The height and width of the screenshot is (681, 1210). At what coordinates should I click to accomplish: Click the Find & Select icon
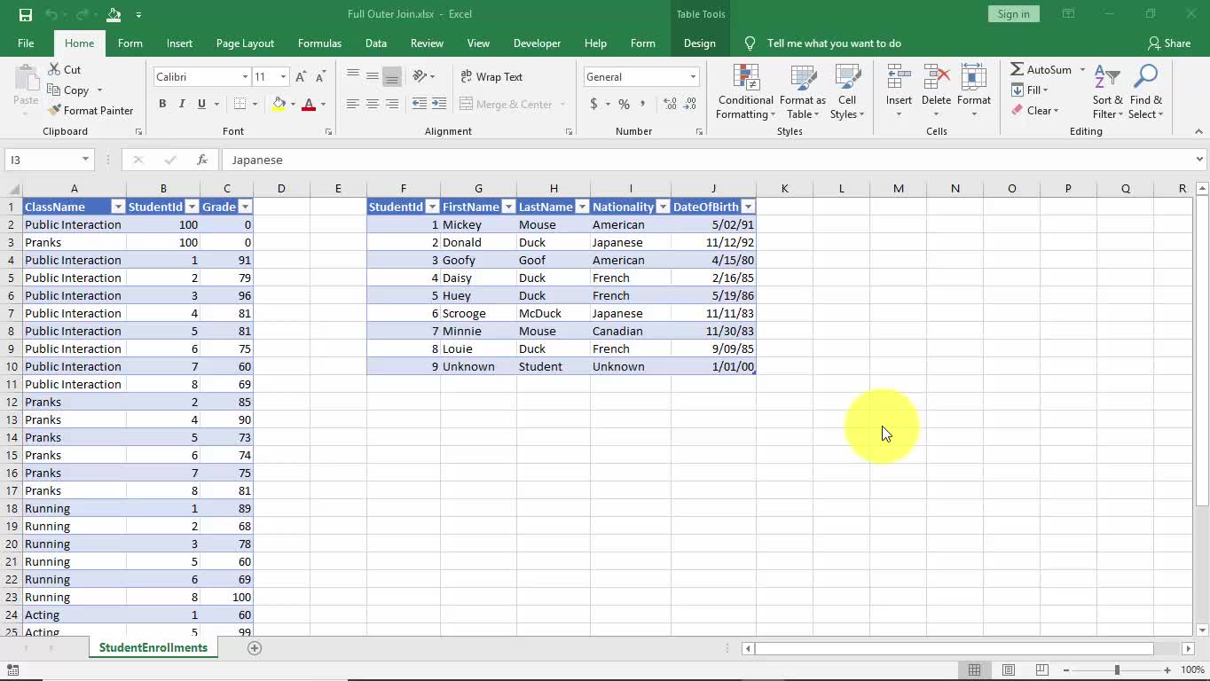pos(1145,91)
